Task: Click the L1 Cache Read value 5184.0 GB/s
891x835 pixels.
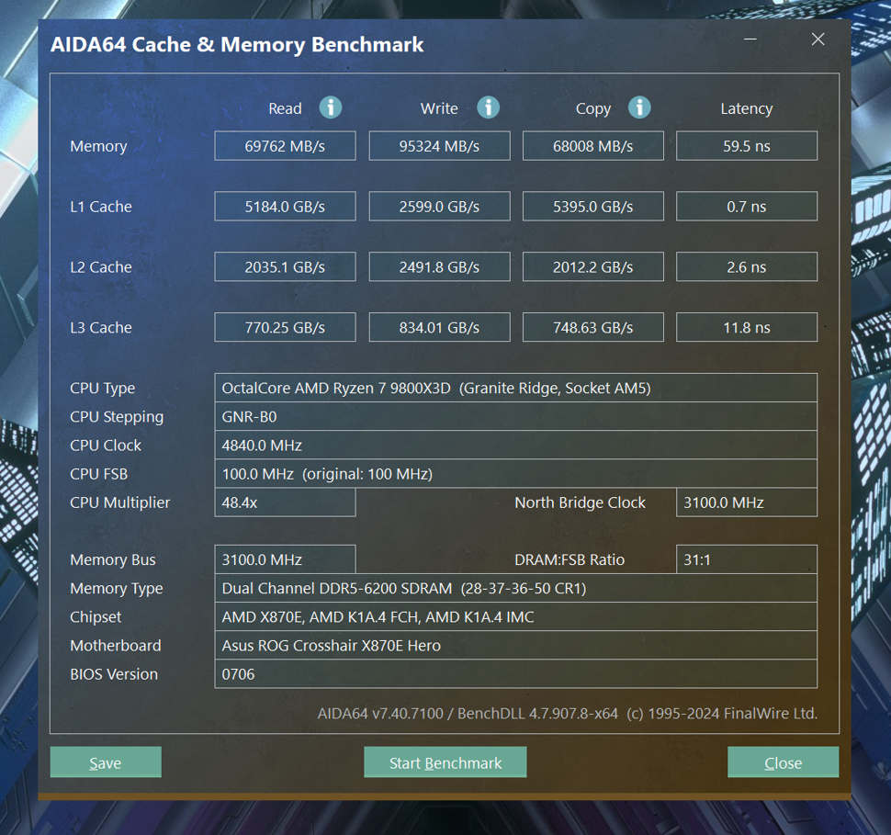Action: tap(286, 207)
